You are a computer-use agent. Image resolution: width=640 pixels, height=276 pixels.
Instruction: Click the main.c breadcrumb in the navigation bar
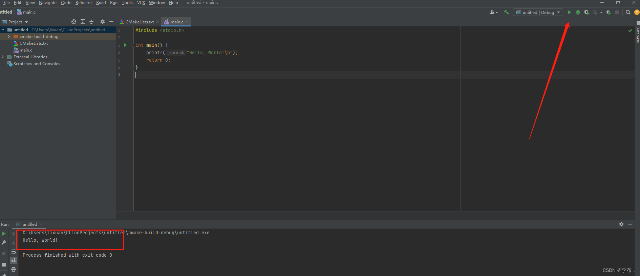coord(26,12)
